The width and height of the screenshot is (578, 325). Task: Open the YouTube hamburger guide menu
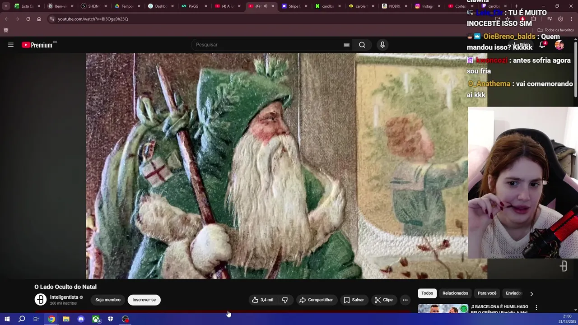pyautogui.click(x=11, y=45)
